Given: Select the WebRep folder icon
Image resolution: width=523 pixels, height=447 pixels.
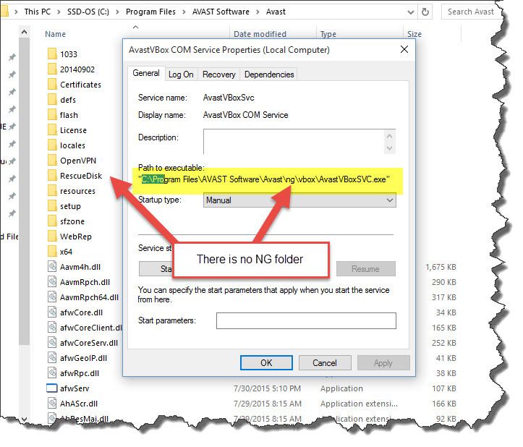Looking at the screenshot, I should [52, 237].
